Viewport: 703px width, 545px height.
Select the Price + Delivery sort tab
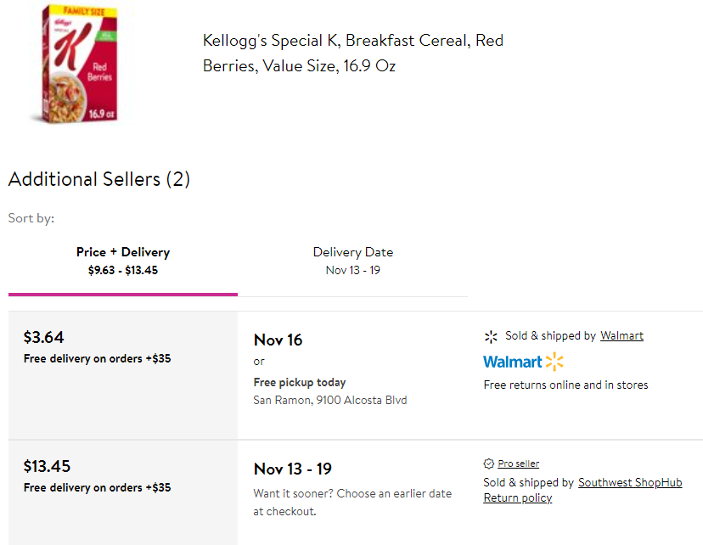coord(123,261)
